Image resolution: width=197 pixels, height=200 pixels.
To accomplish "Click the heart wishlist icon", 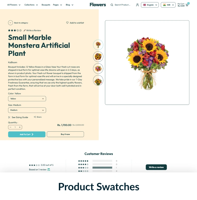I will tap(67, 23).
